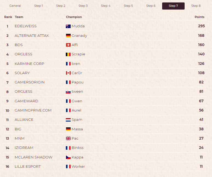Select team name GAMINGPRIVE.COM
Screen dimensions: 212x177
(33, 110)
